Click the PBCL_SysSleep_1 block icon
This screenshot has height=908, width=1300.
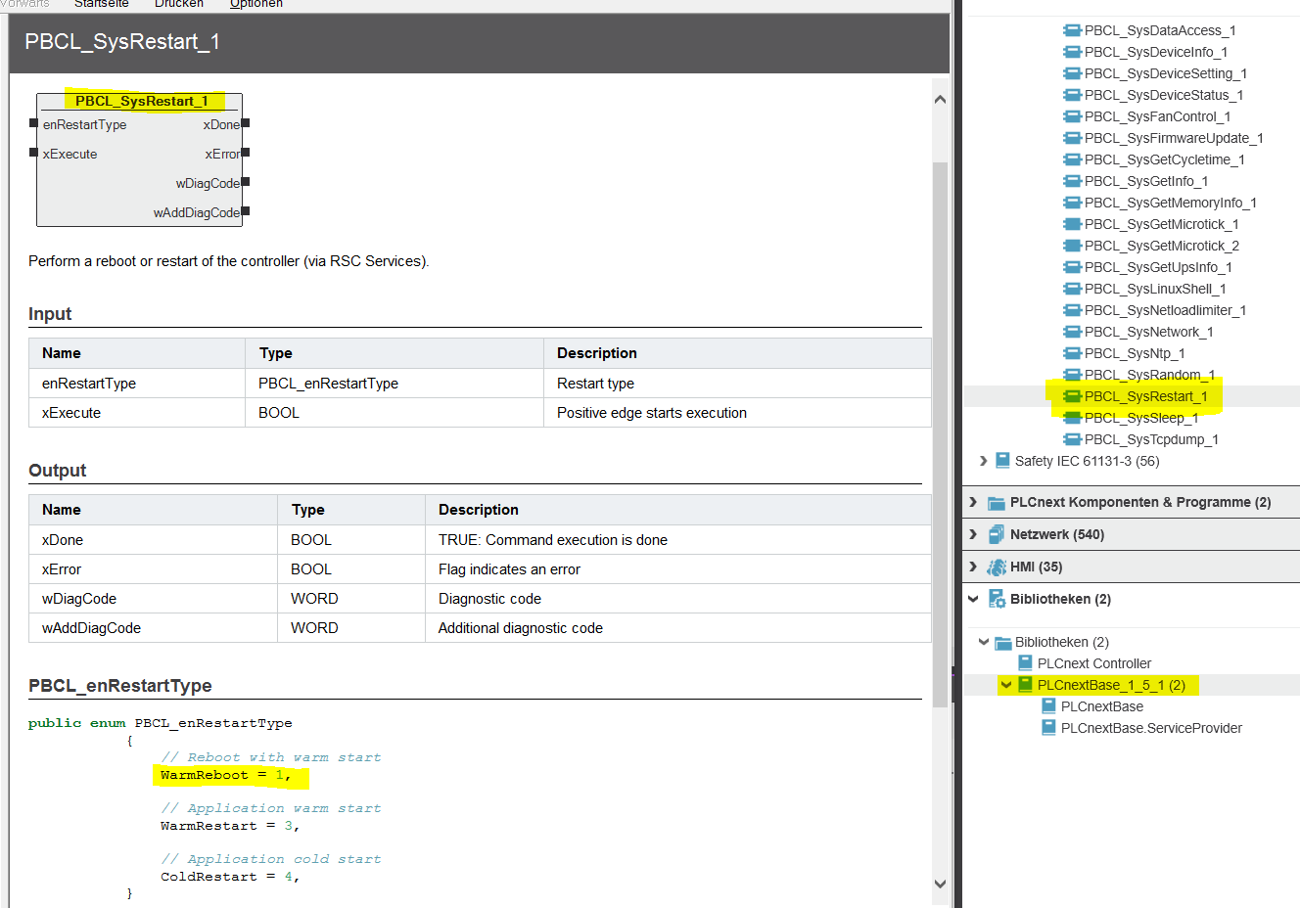click(x=1072, y=418)
